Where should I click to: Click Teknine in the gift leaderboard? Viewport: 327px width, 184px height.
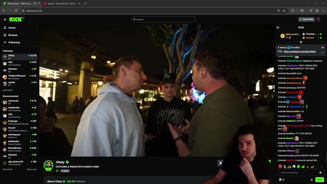point(310,38)
